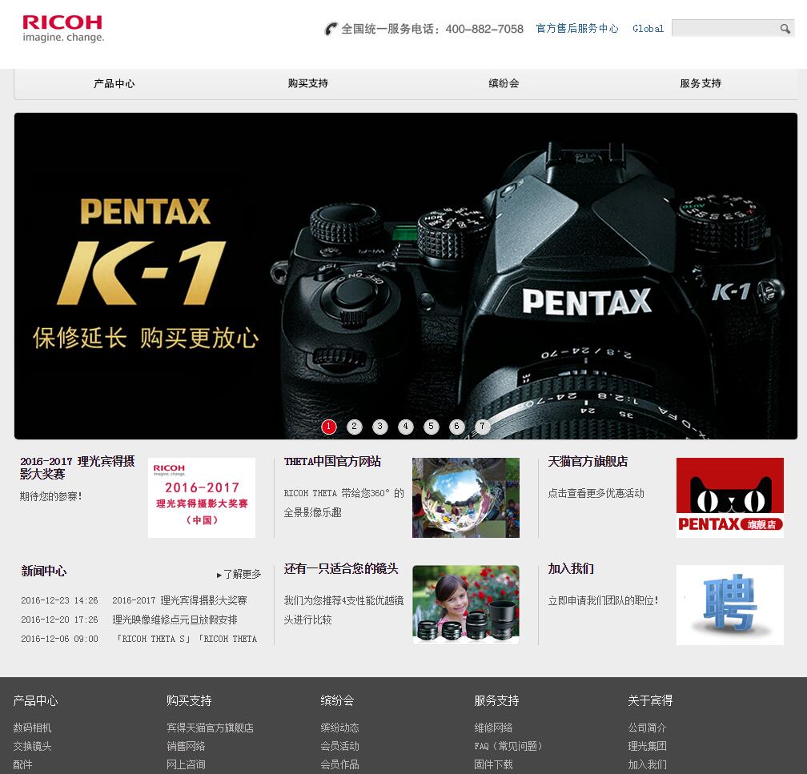Open 2016-2017 理光宾得摄影大奖赛 heading
807x774 pixels.
click(x=77, y=467)
